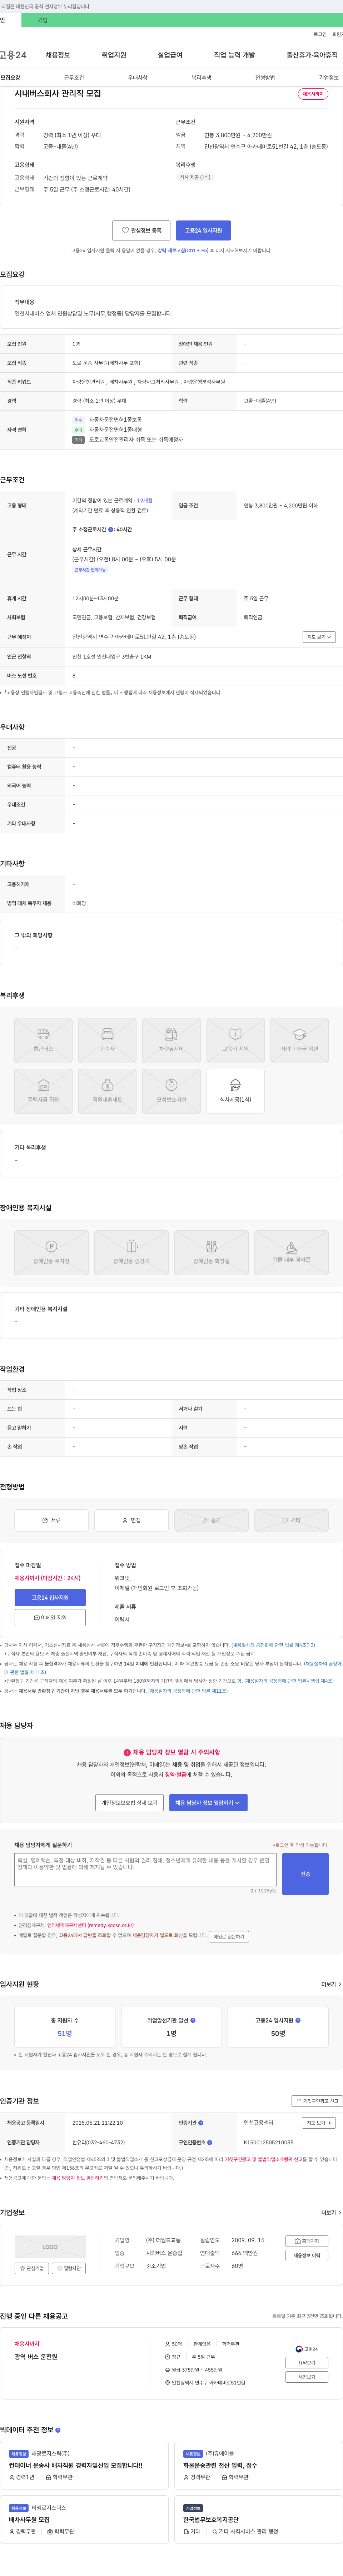Open the 직업 능력 개발 menu

pyautogui.click(x=234, y=55)
